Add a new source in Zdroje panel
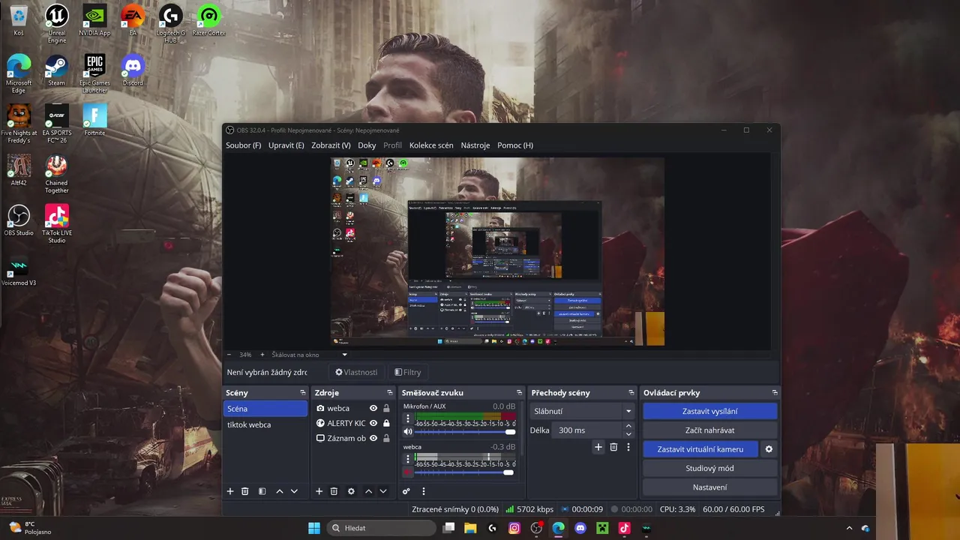The image size is (960, 540). tap(319, 491)
